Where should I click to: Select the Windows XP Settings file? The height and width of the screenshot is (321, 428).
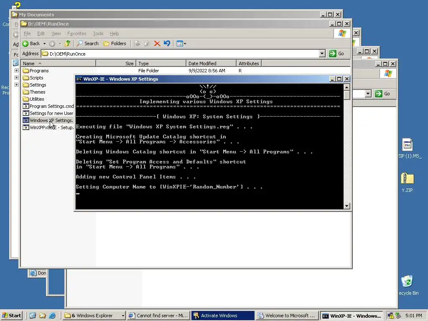(x=48, y=120)
